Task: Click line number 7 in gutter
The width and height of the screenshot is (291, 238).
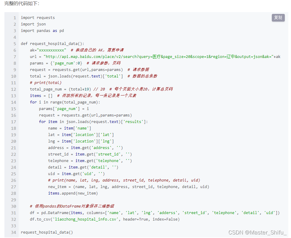Action: pos(15,57)
